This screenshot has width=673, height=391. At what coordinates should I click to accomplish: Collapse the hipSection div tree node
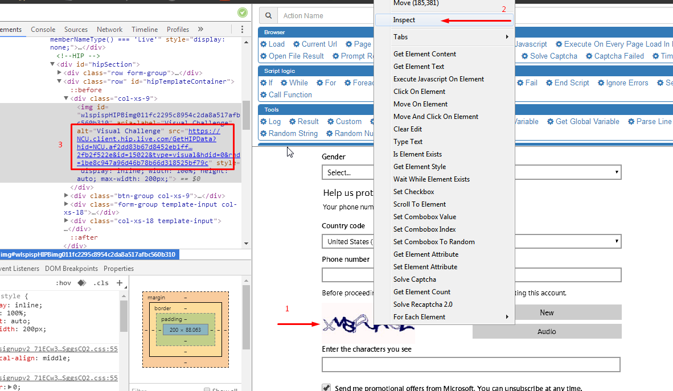click(53, 65)
